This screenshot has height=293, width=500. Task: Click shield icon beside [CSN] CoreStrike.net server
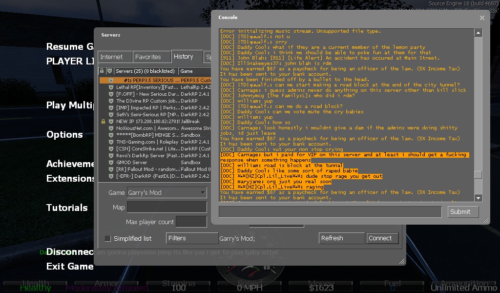coord(111,148)
